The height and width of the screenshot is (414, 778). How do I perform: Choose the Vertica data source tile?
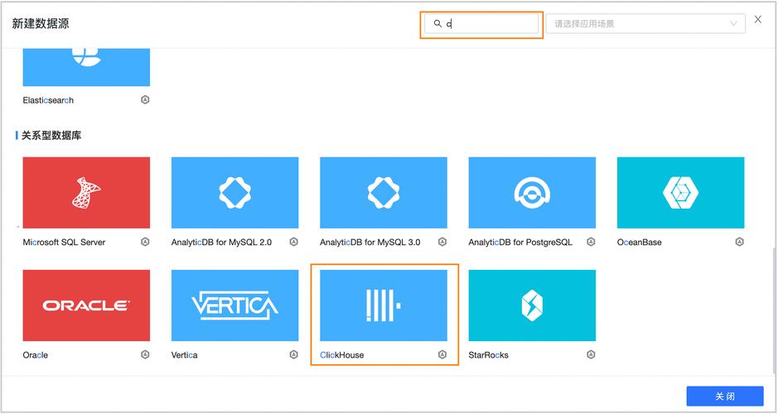[234, 306]
